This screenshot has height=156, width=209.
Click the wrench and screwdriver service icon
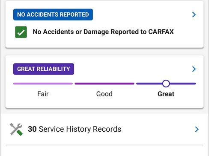pyautogui.click(x=16, y=129)
